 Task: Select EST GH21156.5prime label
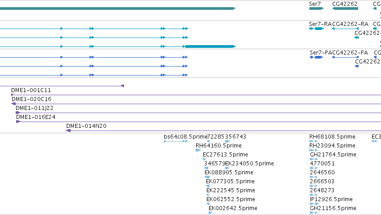[333, 208]
